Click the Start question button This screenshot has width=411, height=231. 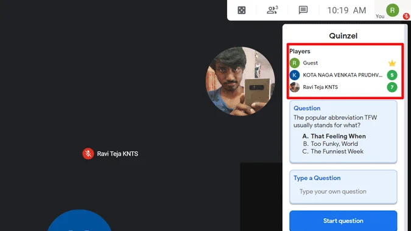[343, 221]
